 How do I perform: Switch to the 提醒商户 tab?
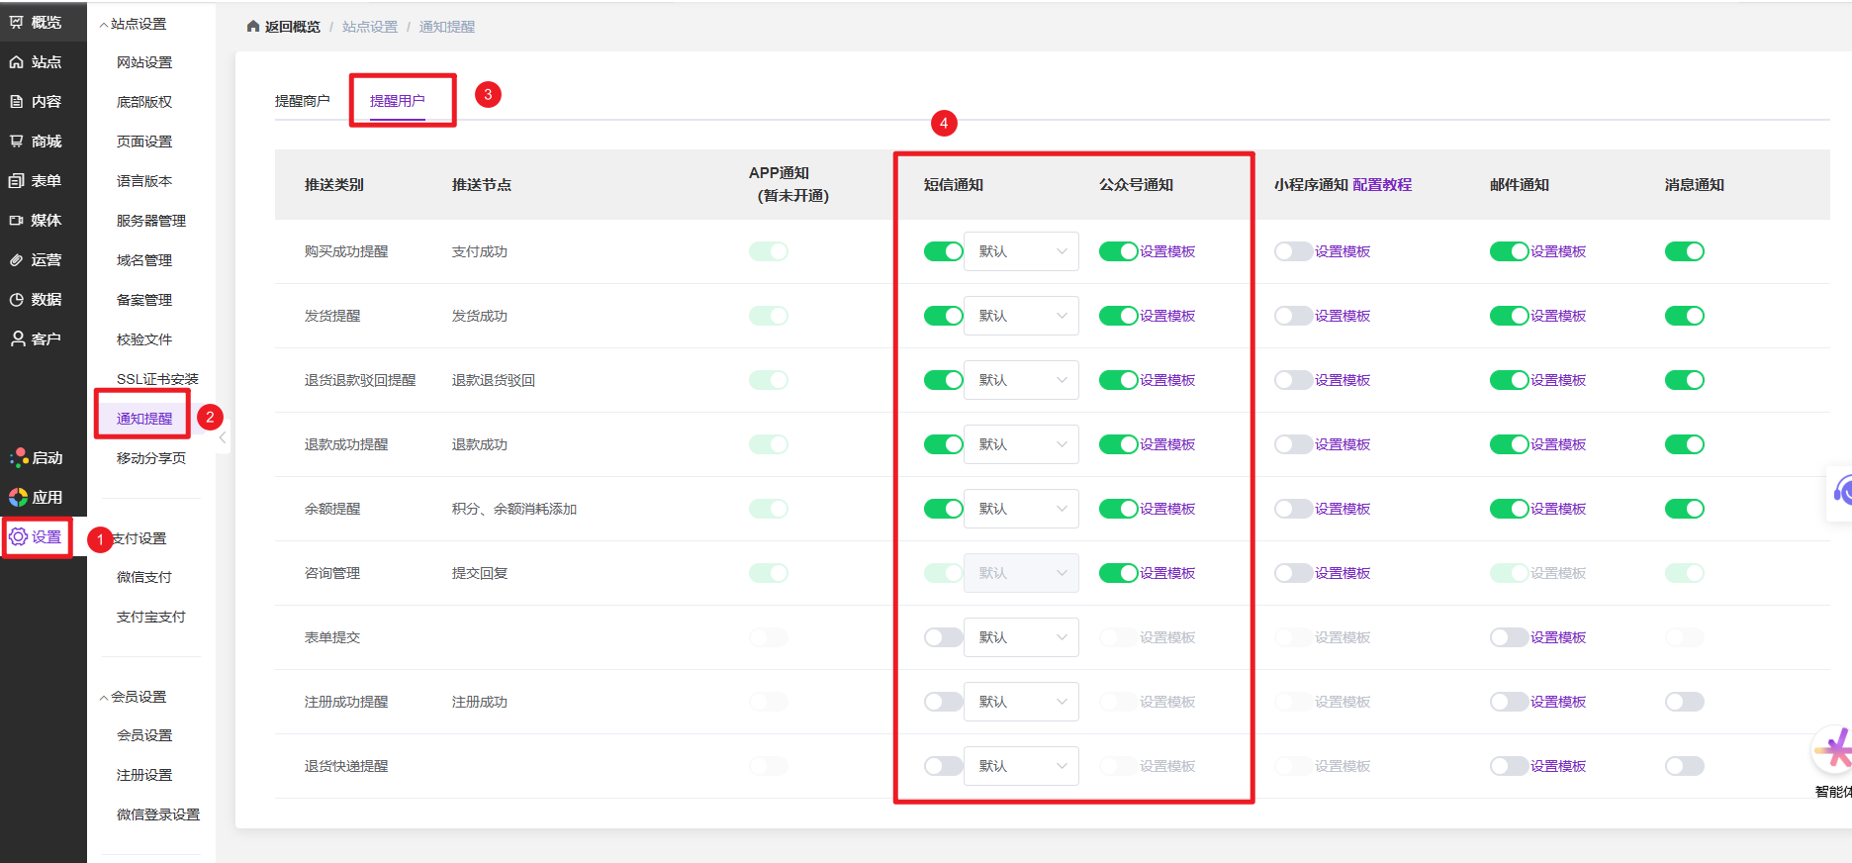coord(302,101)
